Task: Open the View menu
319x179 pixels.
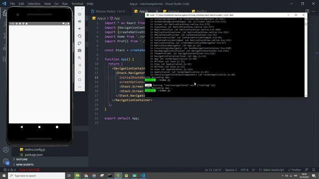Action: pyautogui.click(x=47, y=3)
